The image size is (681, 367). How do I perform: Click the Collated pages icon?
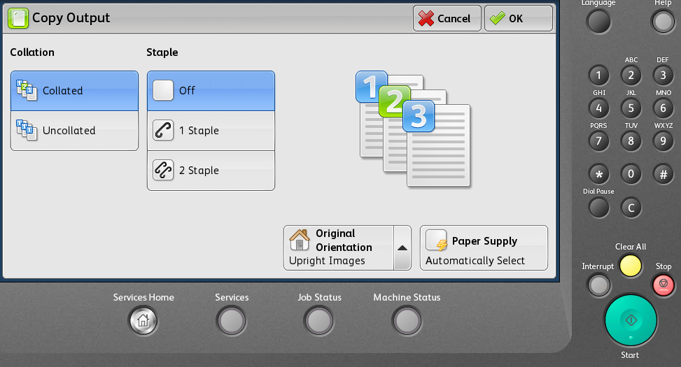pyautogui.click(x=27, y=90)
